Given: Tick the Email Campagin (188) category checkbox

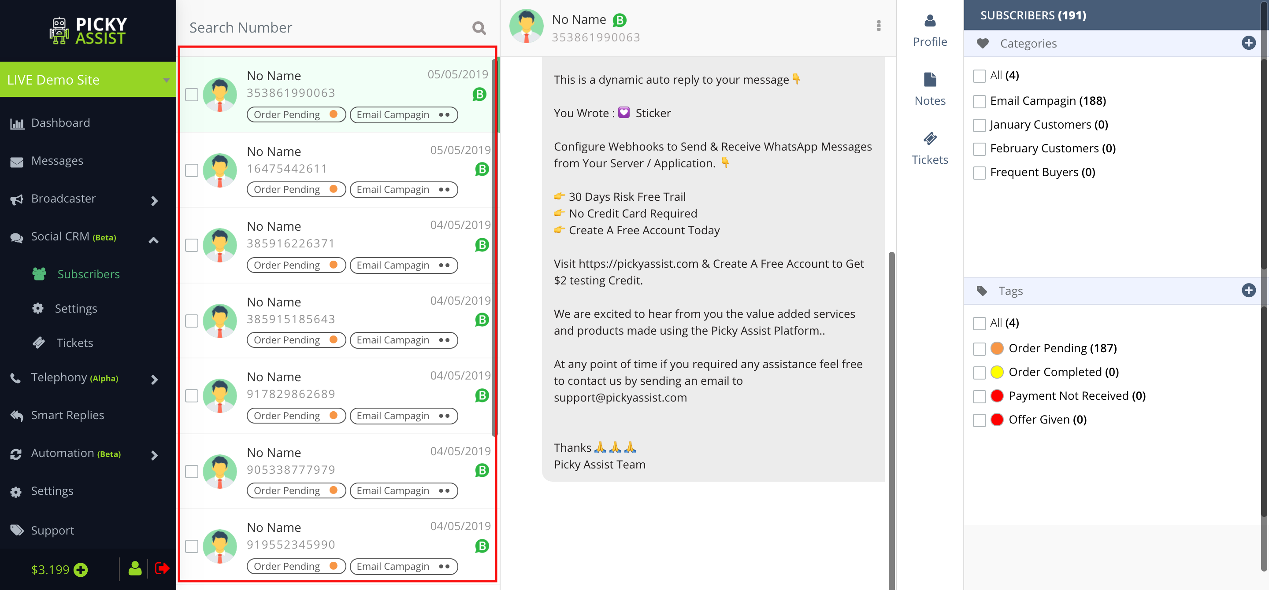Looking at the screenshot, I should point(979,101).
